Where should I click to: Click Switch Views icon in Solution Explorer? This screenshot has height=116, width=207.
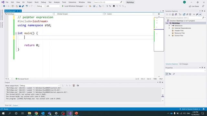click(176, 15)
